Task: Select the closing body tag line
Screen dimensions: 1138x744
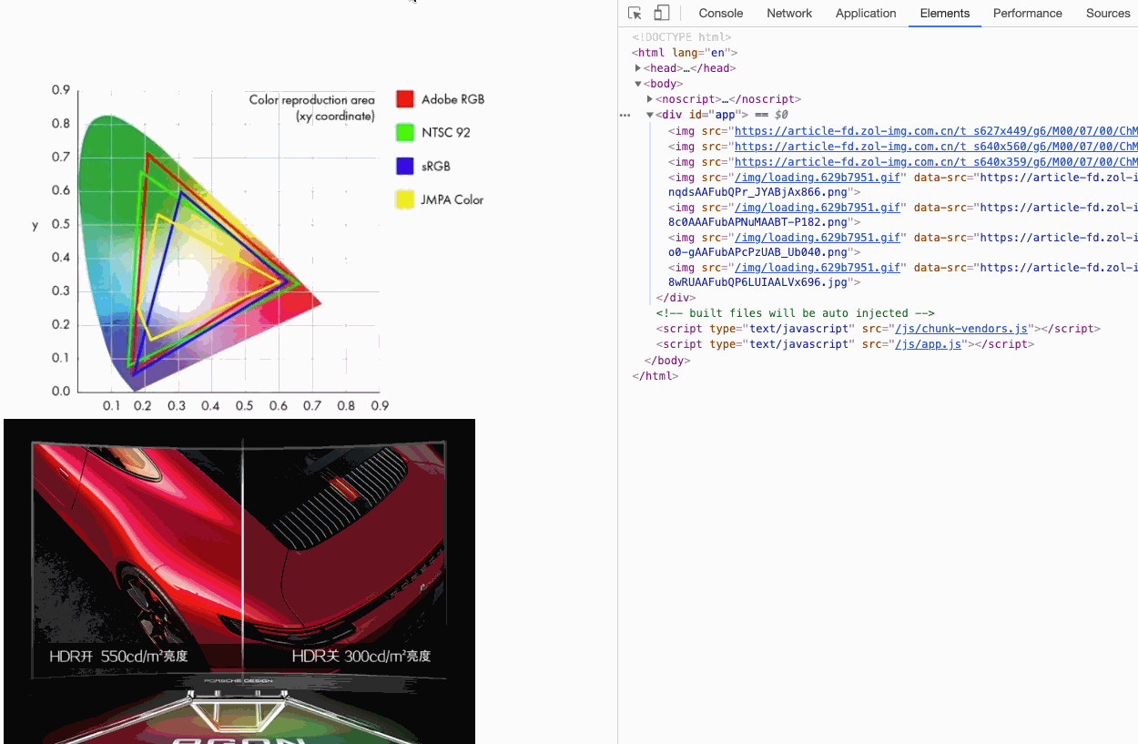Action: (x=667, y=361)
